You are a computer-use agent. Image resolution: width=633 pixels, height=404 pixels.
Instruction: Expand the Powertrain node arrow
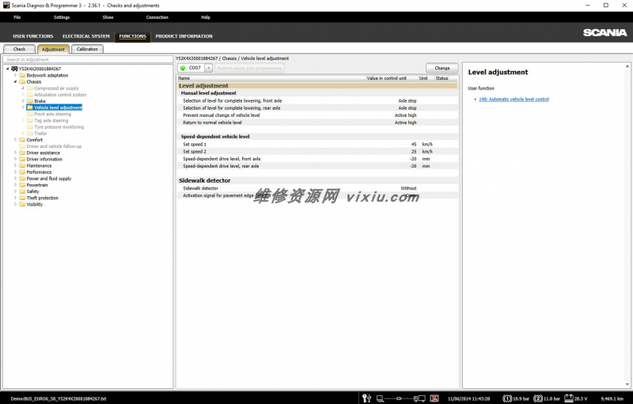pos(15,185)
